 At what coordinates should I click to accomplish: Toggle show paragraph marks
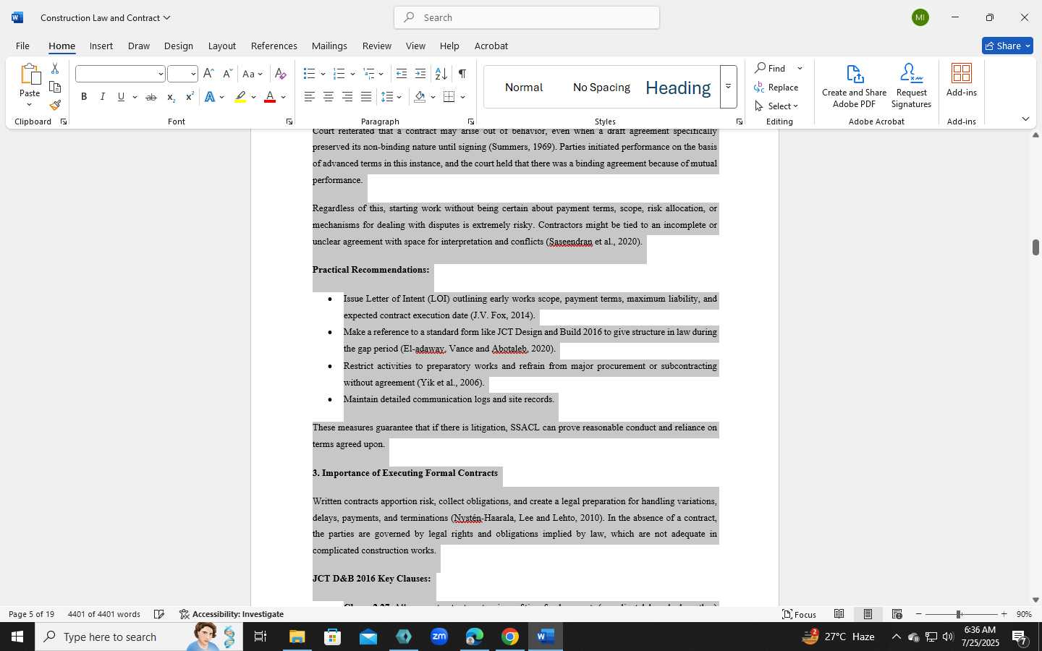coord(462,74)
